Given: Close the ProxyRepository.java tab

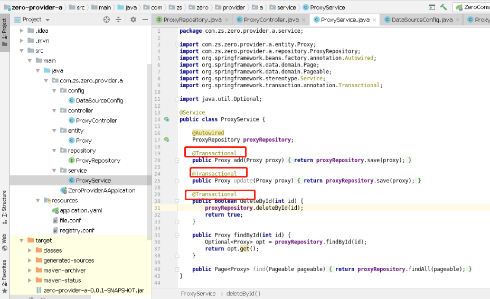Looking at the screenshot, I should click(x=227, y=20).
